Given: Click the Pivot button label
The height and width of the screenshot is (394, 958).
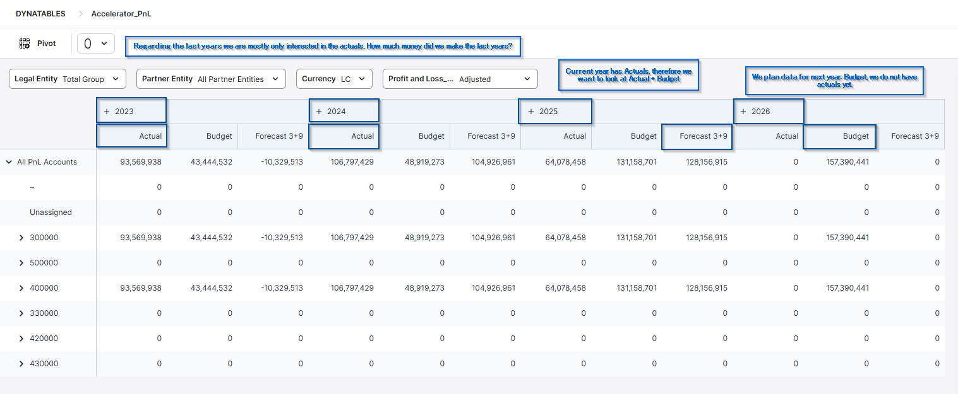Looking at the screenshot, I should point(46,43).
